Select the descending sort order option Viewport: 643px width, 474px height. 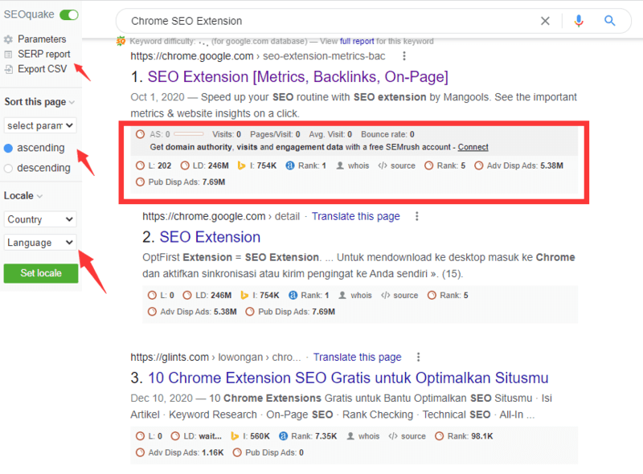pos(7,168)
